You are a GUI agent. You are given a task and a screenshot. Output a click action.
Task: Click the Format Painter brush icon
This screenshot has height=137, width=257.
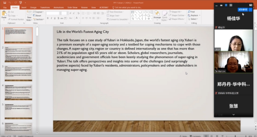coord(9,19)
